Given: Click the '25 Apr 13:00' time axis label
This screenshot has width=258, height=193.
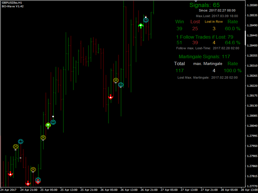Looking at the screenshot, I should tap(69, 190).
